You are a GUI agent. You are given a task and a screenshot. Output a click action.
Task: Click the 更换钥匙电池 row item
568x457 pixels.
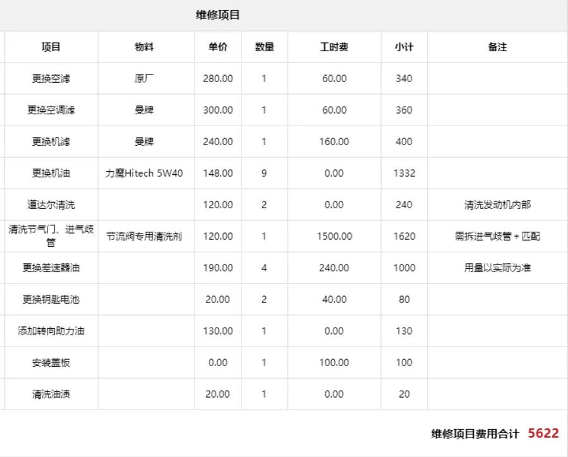coord(51,299)
